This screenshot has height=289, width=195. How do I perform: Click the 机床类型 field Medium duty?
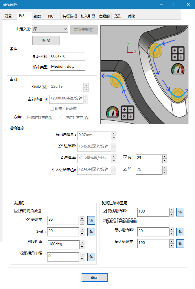tap(67, 67)
